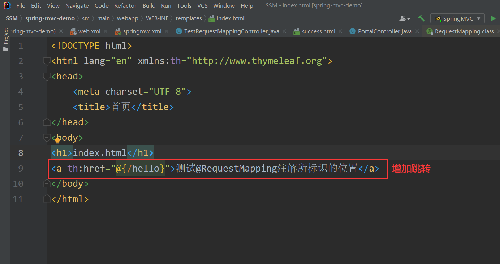Image resolution: width=500 pixels, height=264 pixels.
Task: Click the success.html tab file icon
Action: [297, 31]
